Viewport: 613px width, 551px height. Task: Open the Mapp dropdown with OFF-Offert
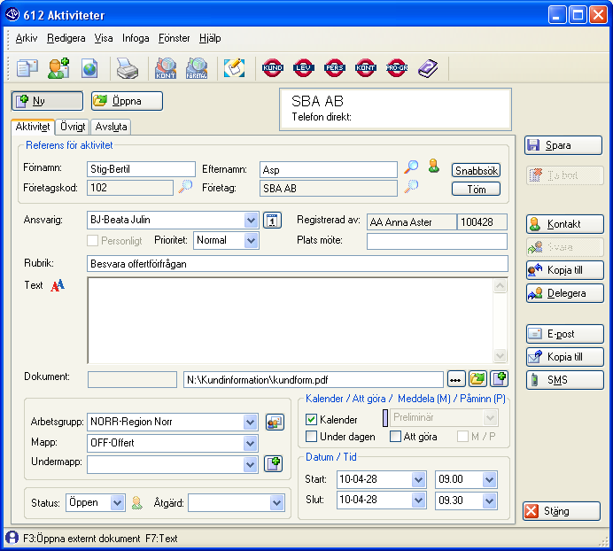tap(250, 444)
